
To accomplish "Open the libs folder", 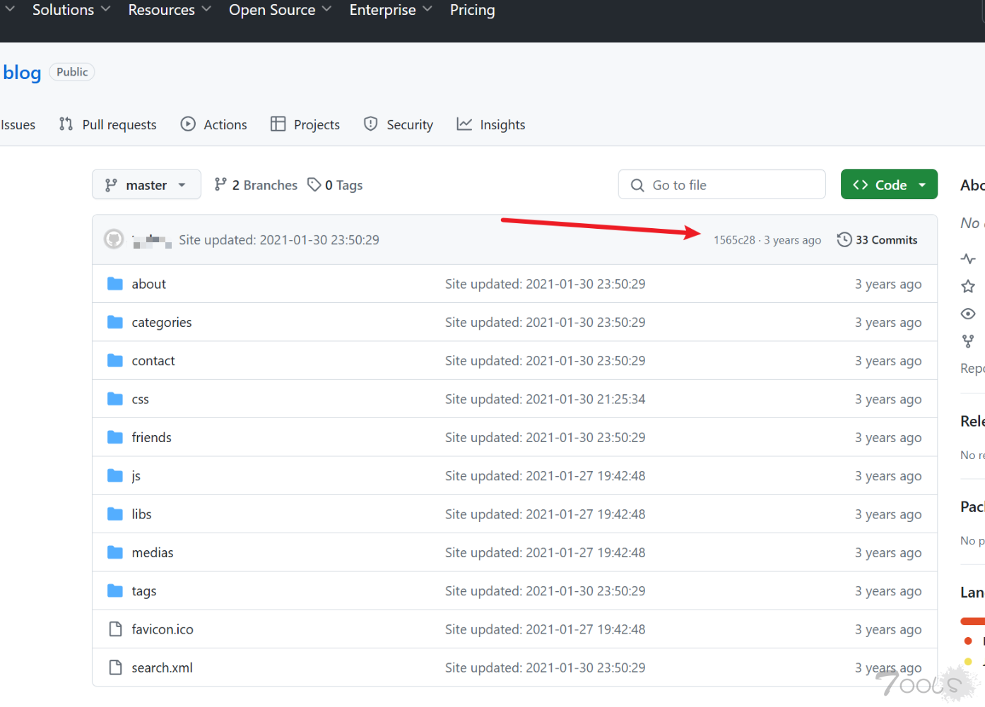I will [141, 514].
